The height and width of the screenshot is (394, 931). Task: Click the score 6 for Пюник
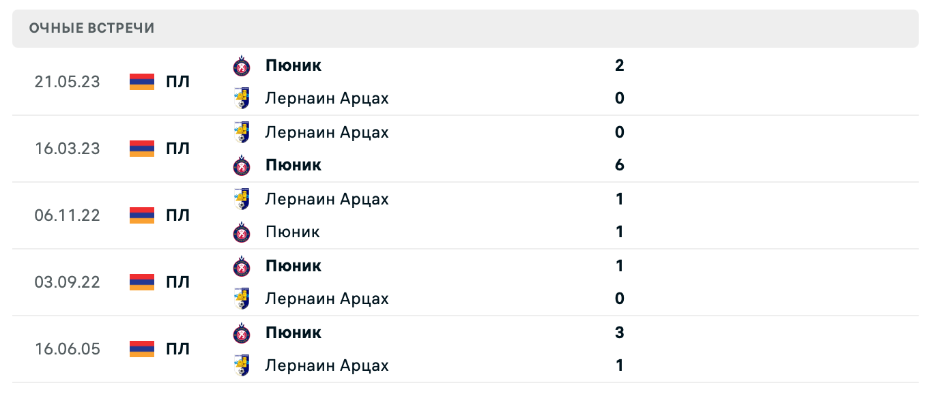tap(618, 164)
